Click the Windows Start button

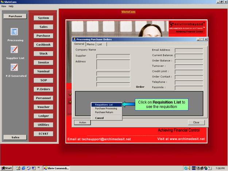(x=7, y=168)
